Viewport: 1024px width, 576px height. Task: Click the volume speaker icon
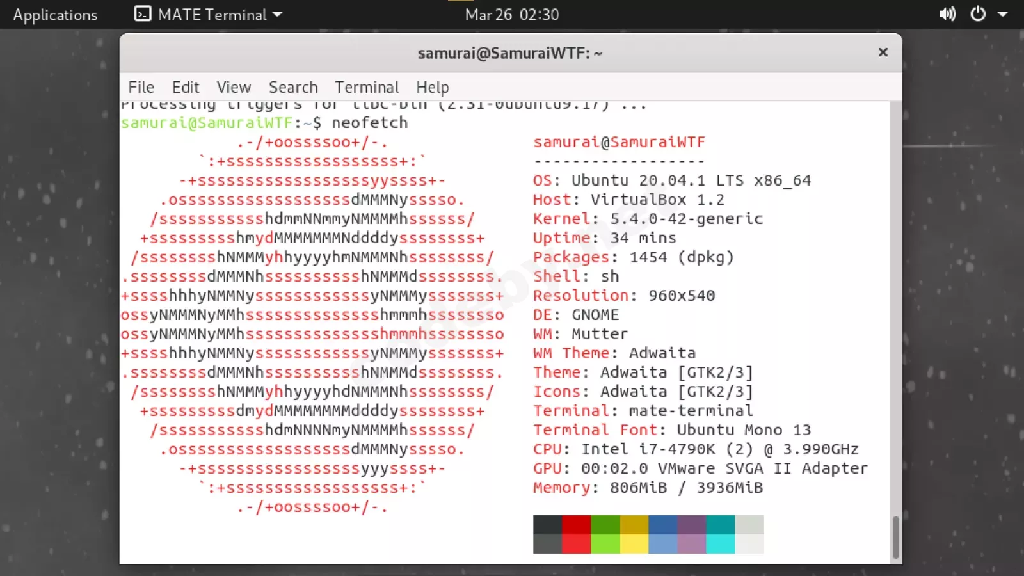point(947,14)
